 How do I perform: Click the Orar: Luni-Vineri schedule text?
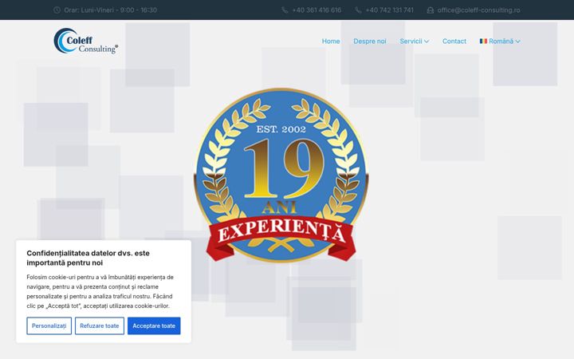point(110,10)
